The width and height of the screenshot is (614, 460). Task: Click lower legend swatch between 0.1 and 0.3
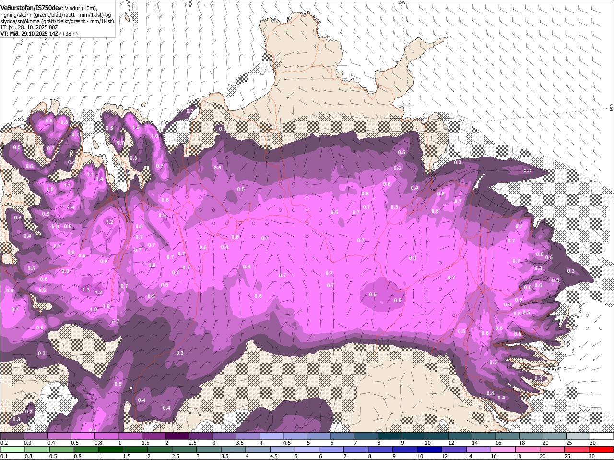click(12, 449)
